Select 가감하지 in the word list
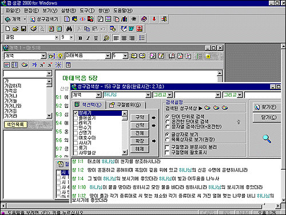 (x=13, y=86)
